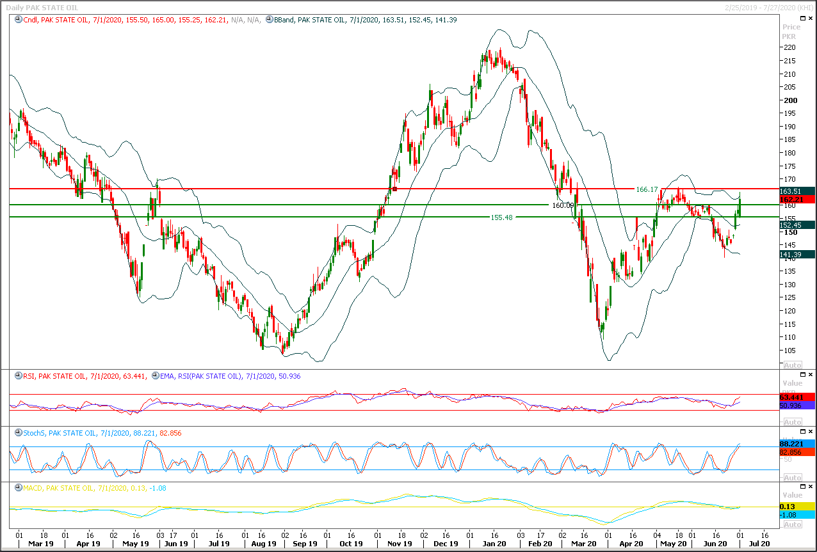This screenshot has width=817, height=552.
Task: Click the Aug 19 month label on time axis
Action: [263, 544]
